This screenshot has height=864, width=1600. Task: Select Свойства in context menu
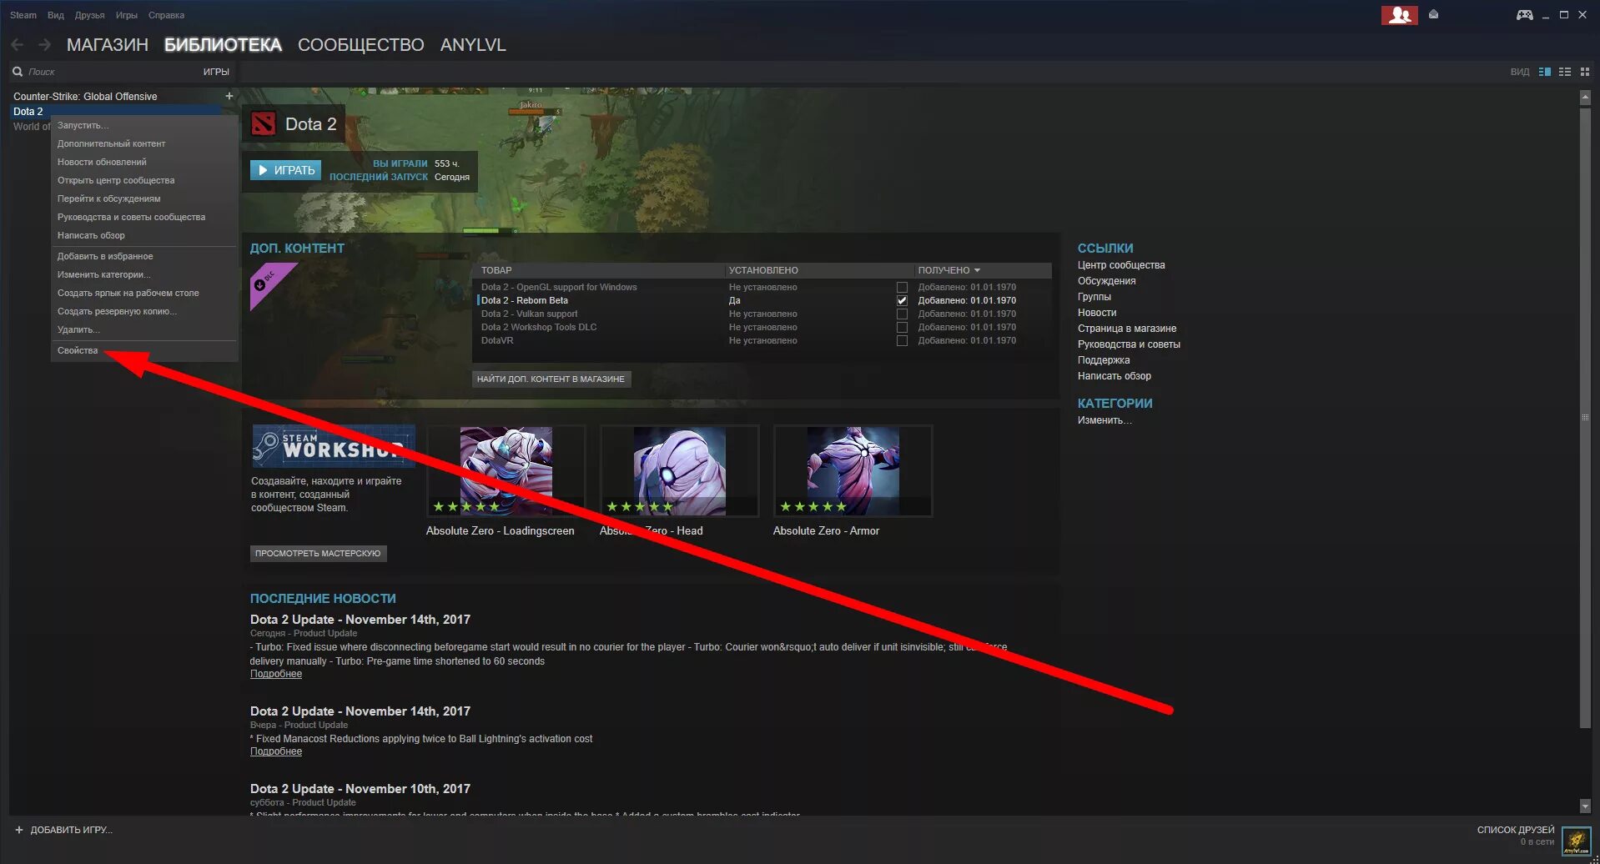pyautogui.click(x=144, y=350)
